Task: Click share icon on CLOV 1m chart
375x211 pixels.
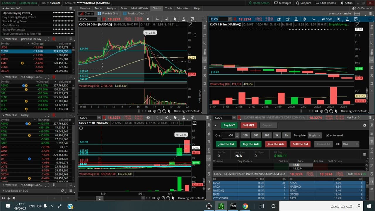Action: click(279, 19)
